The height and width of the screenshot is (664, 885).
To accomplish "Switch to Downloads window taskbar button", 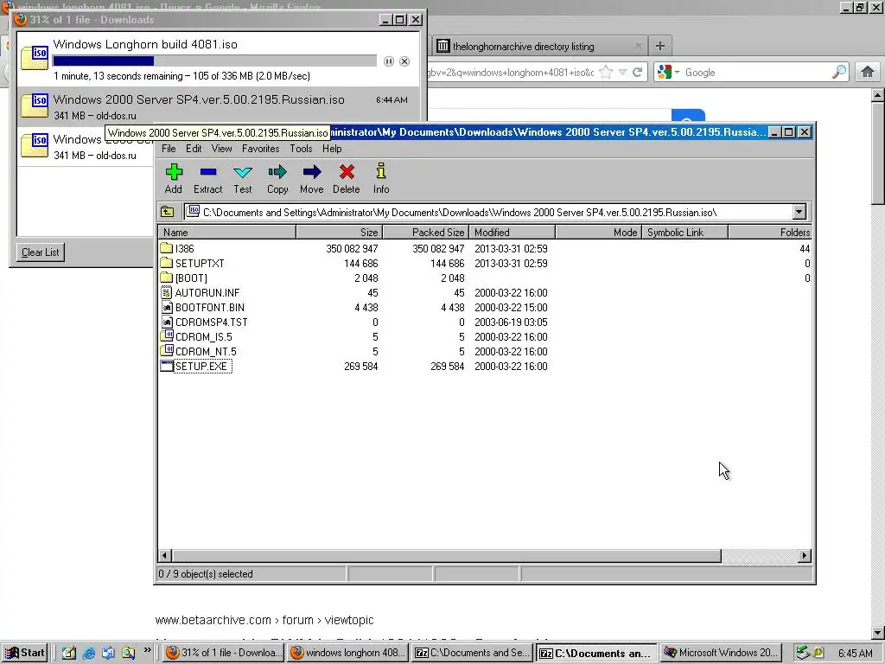I will pyautogui.click(x=223, y=653).
